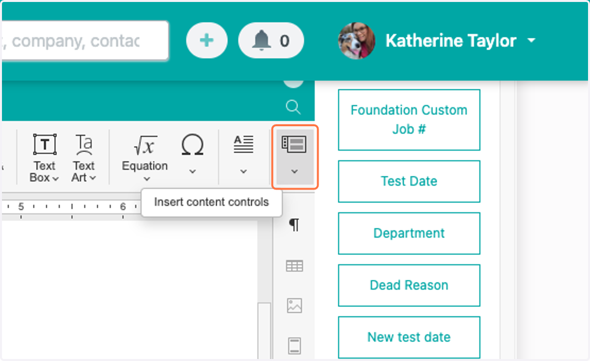590x361 pixels.
Task: Click the plus add button
Action: point(206,40)
